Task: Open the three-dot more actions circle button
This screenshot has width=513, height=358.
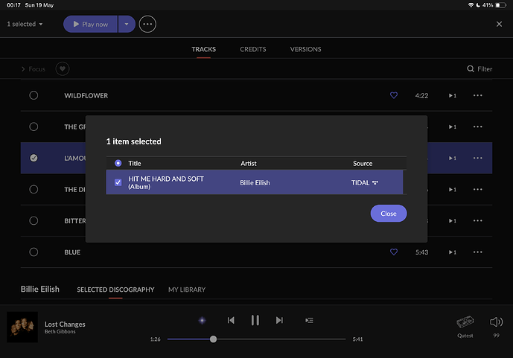Action: pyautogui.click(x=147, y=25)
